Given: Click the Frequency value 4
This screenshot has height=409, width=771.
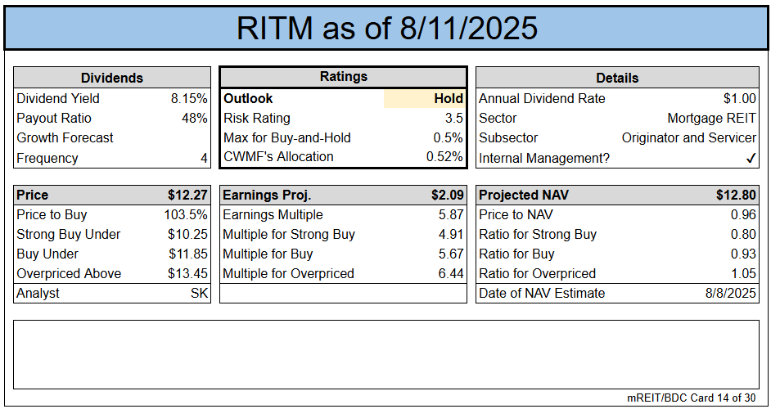Looking at the screenshot, I should click(204, 159).
